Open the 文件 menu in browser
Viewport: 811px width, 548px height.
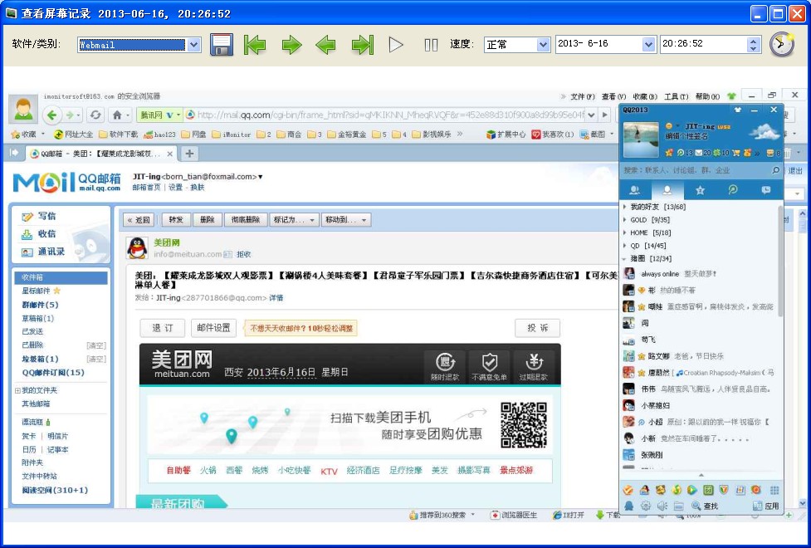point(583,97)
